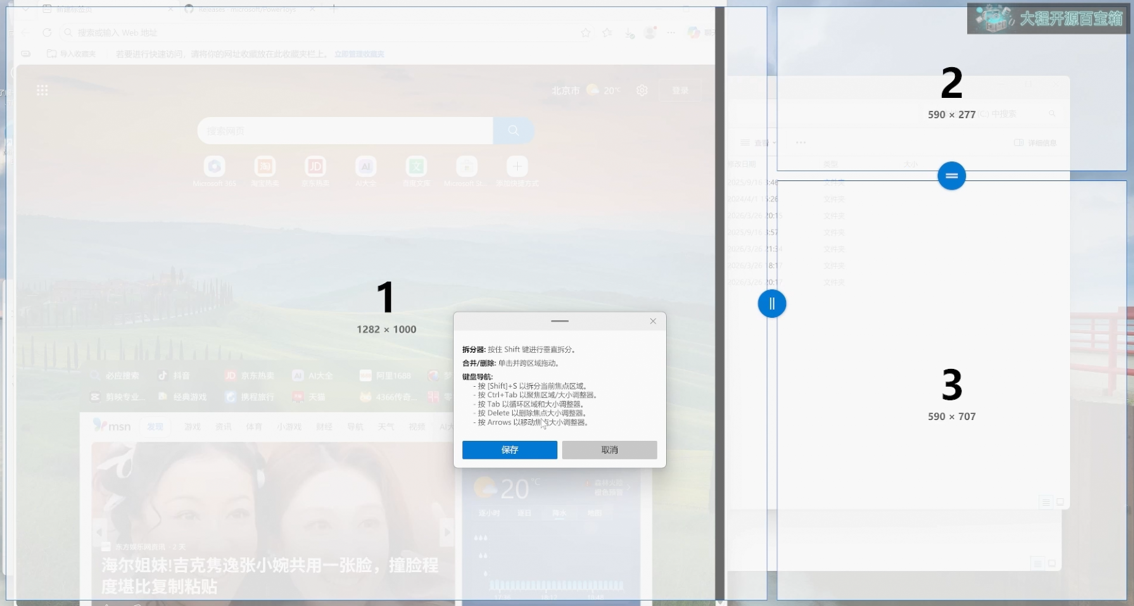Open the 百度文库 shortcut tile

(417, 171)
